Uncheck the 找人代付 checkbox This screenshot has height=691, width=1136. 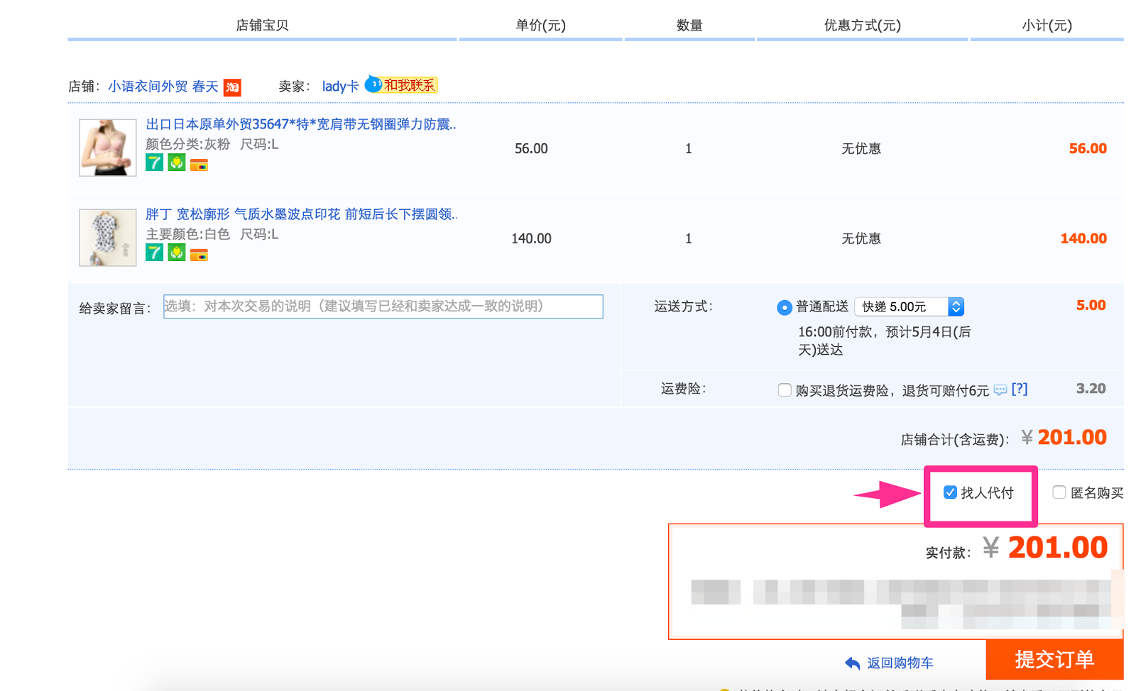(950, 492)
